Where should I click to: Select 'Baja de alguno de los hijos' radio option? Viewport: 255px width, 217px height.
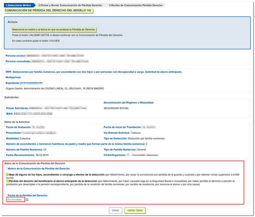[x=7, y=174]
